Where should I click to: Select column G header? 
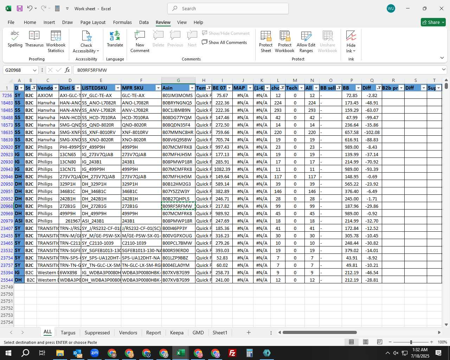(x=178, y=81)
